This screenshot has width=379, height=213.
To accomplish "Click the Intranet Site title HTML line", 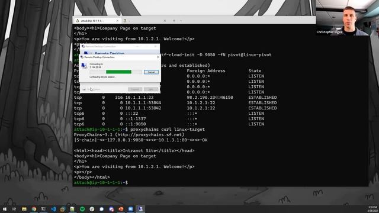I will [x=134, y=150].
